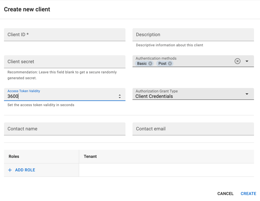
Task: Focus the Client ID field
Action: click(x=65, y=35)
